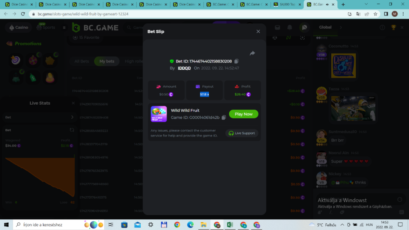Select the Casino tab
The height and width of the screenshot is (230, 409).
point(18,27)
